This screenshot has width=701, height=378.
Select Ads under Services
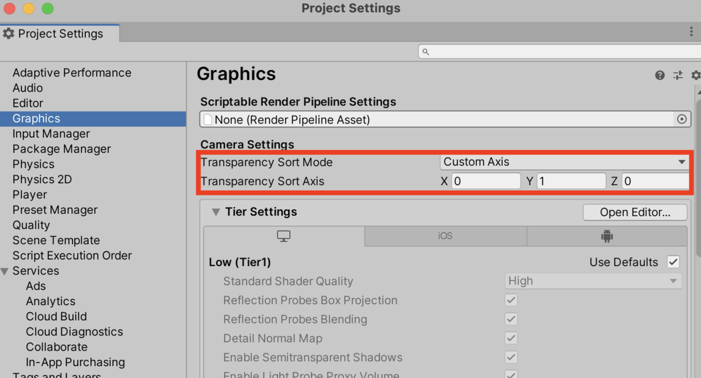pos(36,286)
